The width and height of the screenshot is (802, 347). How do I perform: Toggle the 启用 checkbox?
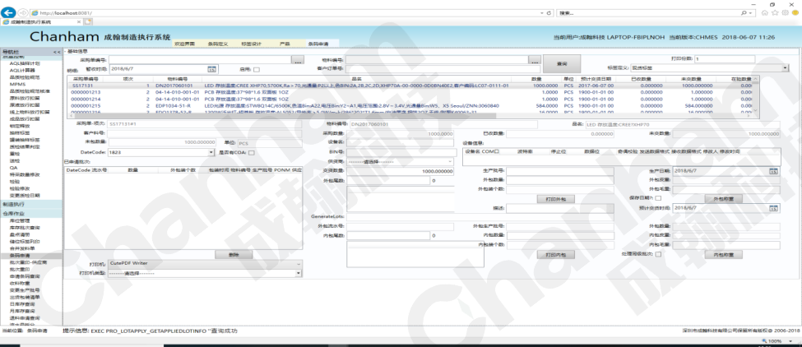click(x=256, y=70)
